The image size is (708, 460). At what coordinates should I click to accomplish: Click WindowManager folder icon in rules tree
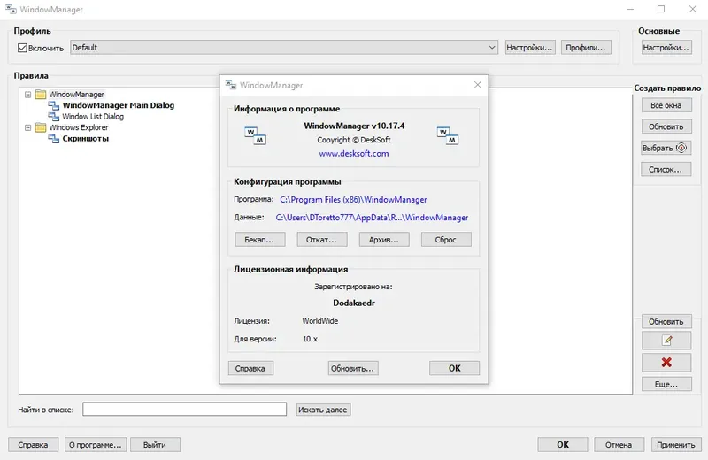(x=41, y=95)
